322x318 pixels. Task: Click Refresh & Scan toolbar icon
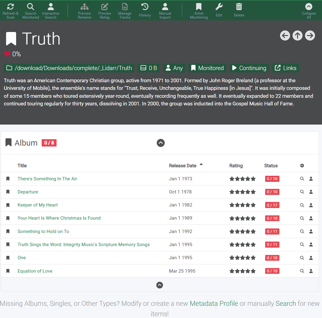coord(10,11)
